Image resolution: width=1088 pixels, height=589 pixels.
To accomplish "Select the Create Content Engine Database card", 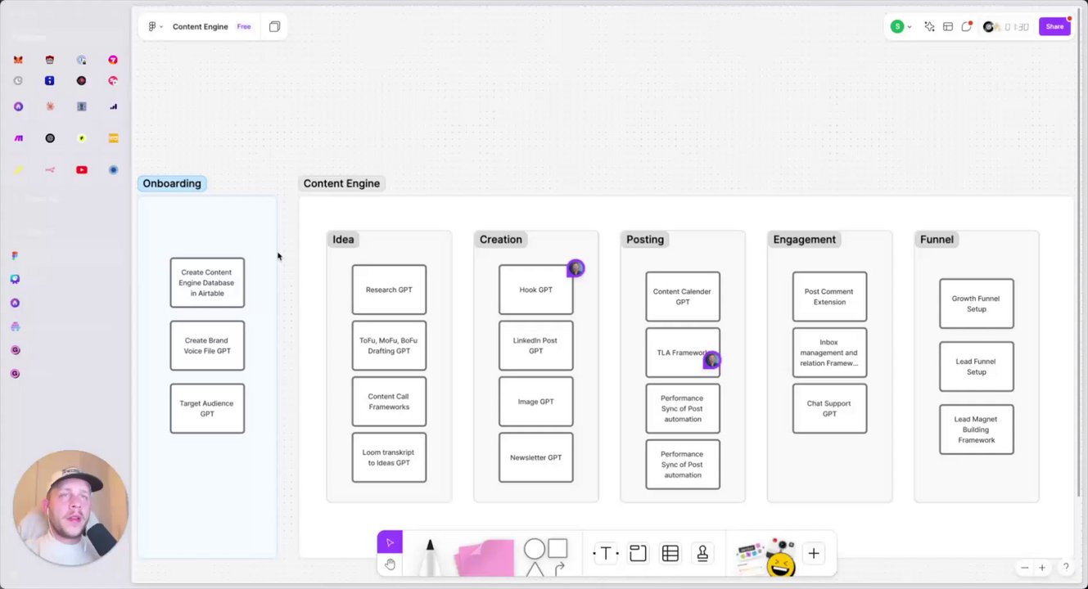I will (x=207, y=283).
